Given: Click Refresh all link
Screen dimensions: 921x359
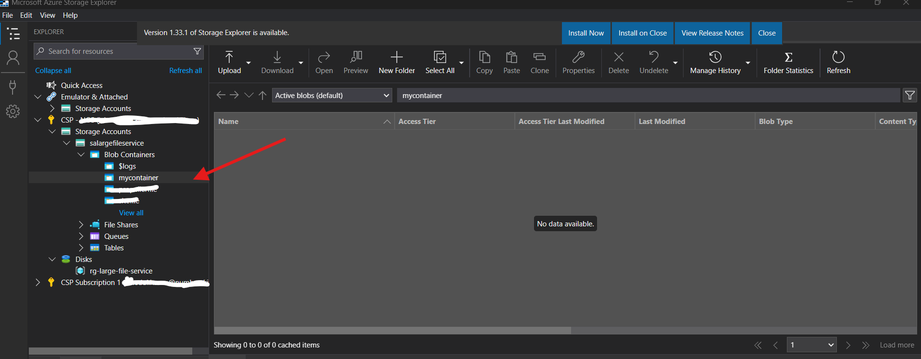Looking at the screenshot, I should (x=186, y=70).
